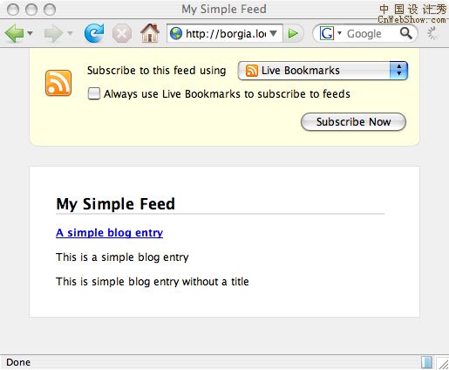Open the A simple blog entry link
The width and height of the screenshot is (449, 370).
[109, 233]
